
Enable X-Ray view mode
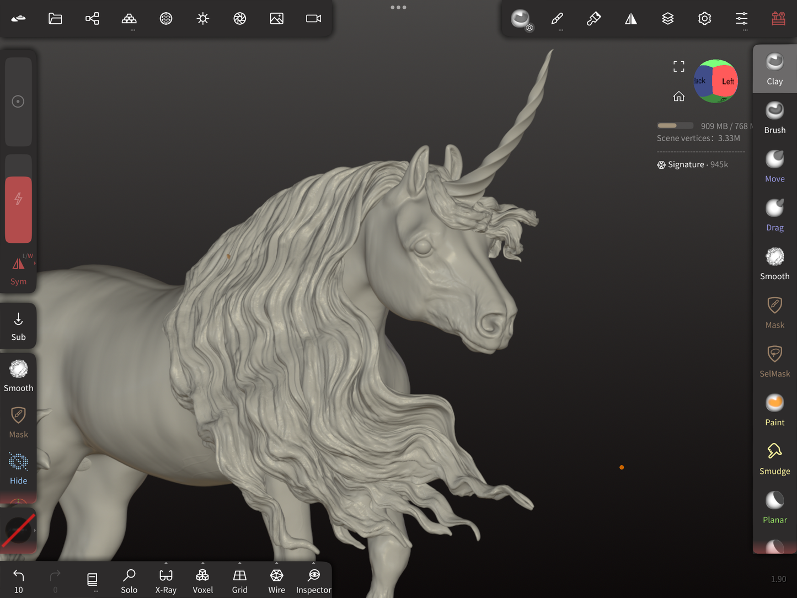(166, 581)
